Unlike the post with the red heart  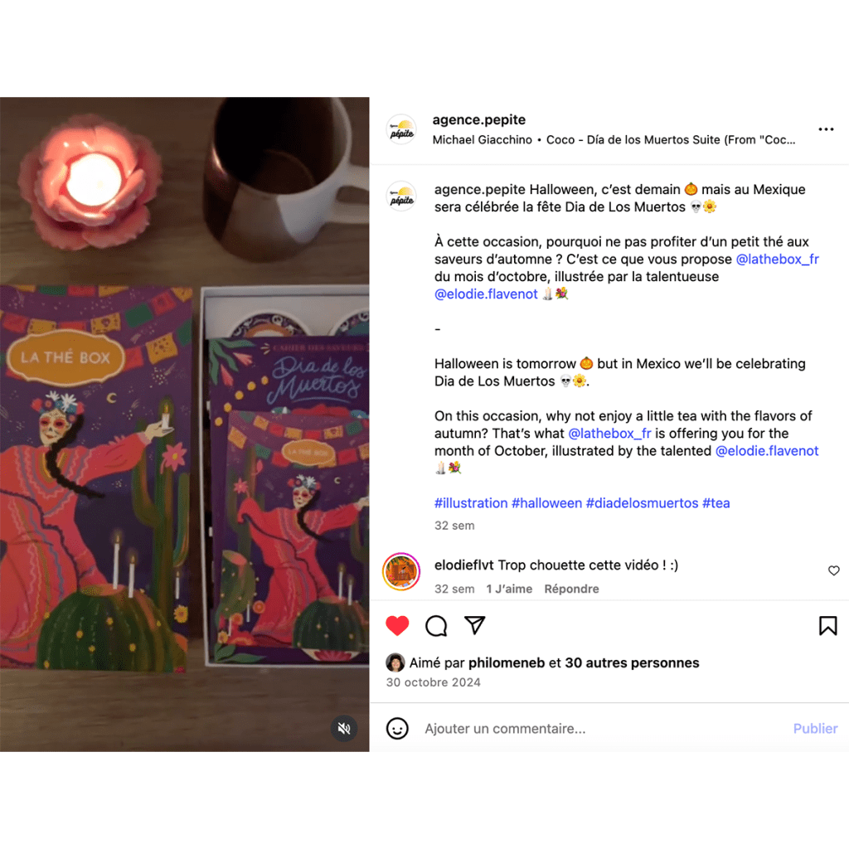397,625
